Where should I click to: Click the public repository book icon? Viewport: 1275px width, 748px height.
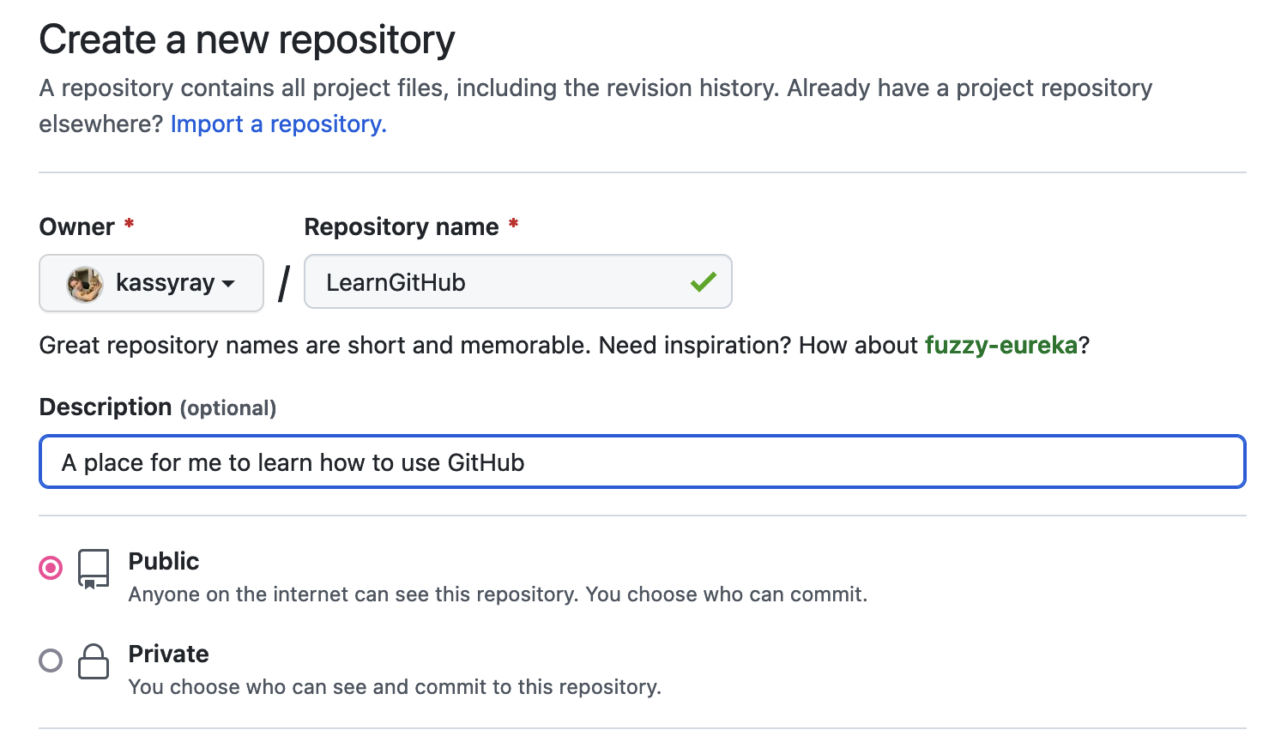pyautogui.click(x=94, y=567)
